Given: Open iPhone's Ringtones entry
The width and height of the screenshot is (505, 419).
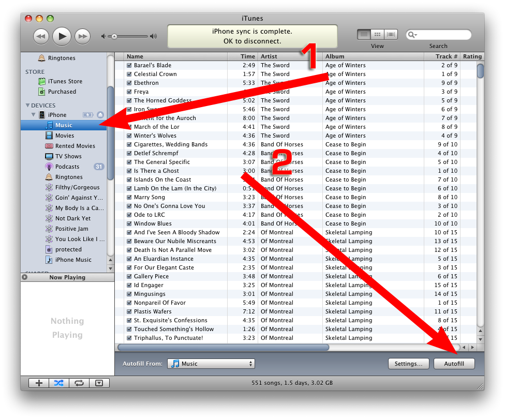Looking at the screenshot, I should coord(64,177).
